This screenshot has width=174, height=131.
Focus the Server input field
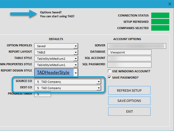click(x=137, y=46)
